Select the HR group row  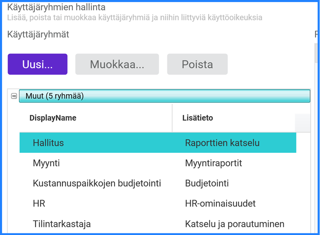[39, 203]
